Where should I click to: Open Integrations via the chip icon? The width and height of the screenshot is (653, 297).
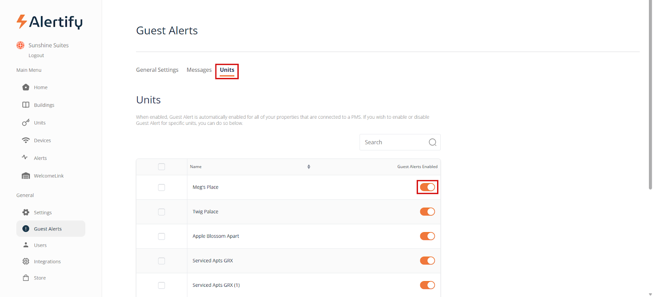point(26,261)
